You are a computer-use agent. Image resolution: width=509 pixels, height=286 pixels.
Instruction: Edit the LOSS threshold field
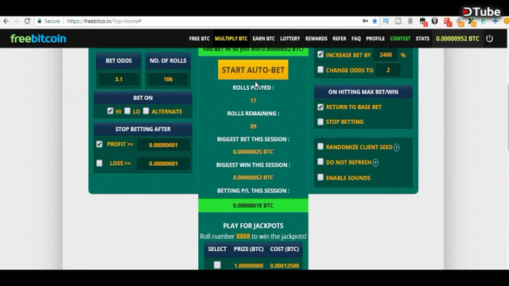163,164
